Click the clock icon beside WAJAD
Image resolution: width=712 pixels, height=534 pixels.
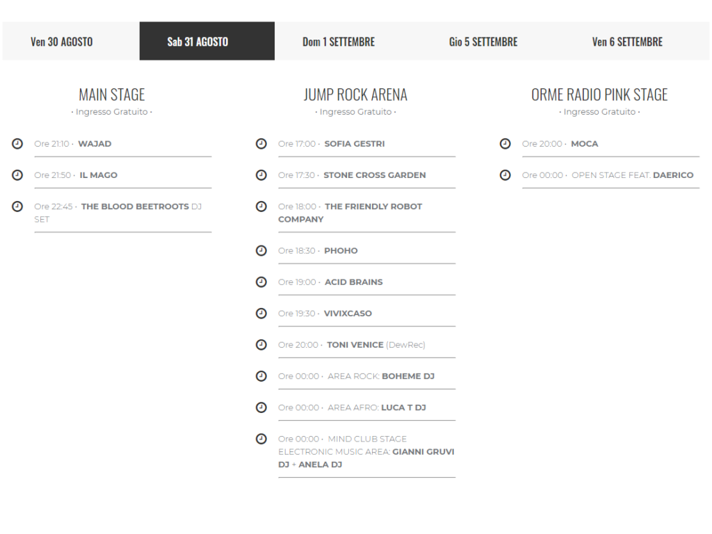coord(17,144)
